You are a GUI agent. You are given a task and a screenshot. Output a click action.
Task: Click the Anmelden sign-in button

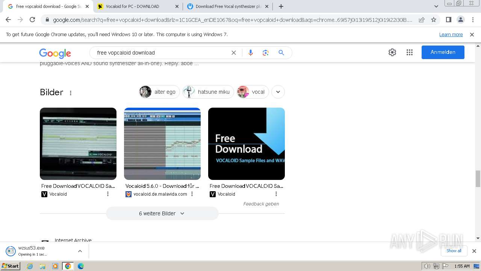click(x=443, y=52)
